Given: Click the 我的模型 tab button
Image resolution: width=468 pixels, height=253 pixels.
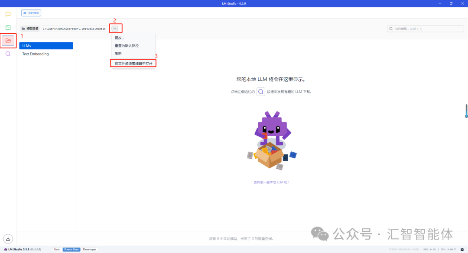Looking at the screenshot, I should click(31, 13).
